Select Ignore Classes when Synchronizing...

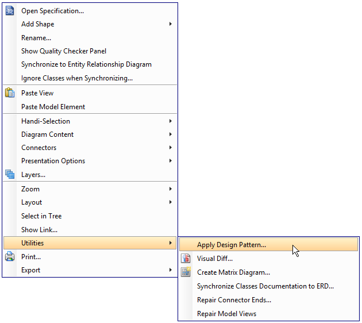pos(90,78)
